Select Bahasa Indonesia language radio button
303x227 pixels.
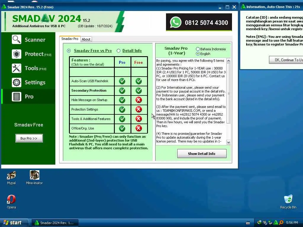coord(198,49)
